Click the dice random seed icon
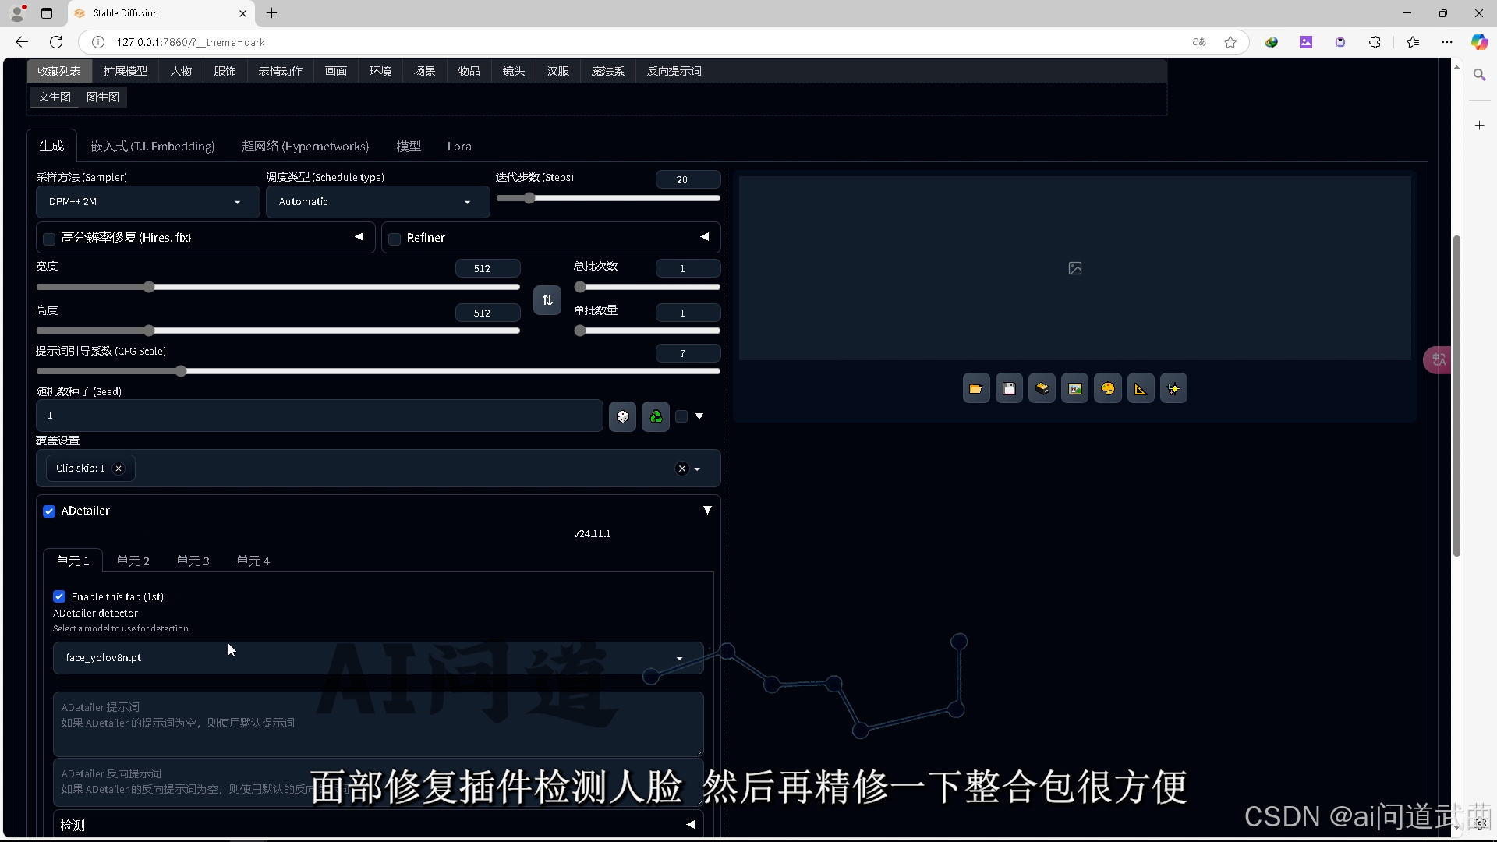Viewport: 1497px width, 842px height. pyautogui.click(x=622, y=416)
